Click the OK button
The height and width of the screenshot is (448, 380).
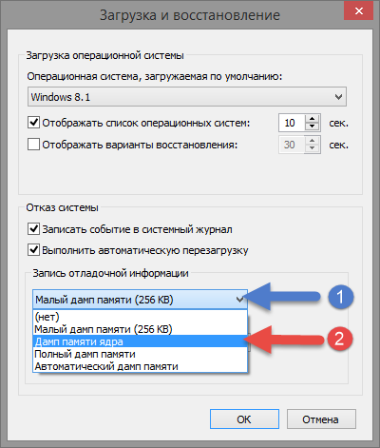244,419
